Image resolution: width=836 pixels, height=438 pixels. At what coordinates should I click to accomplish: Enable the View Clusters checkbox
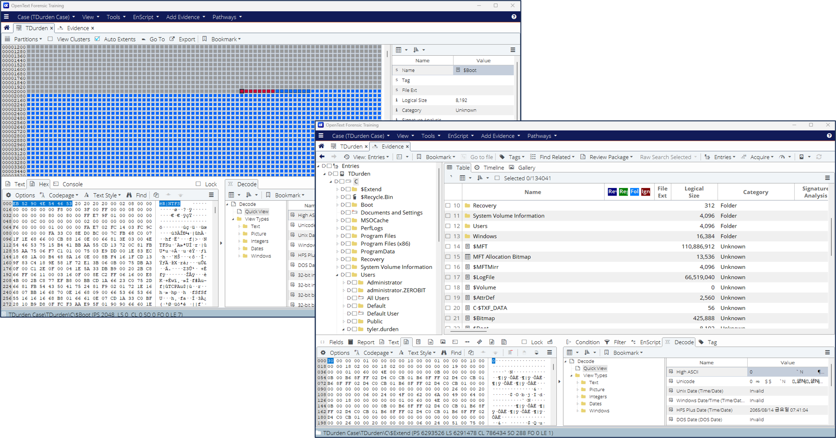click(x=50, y=39)
